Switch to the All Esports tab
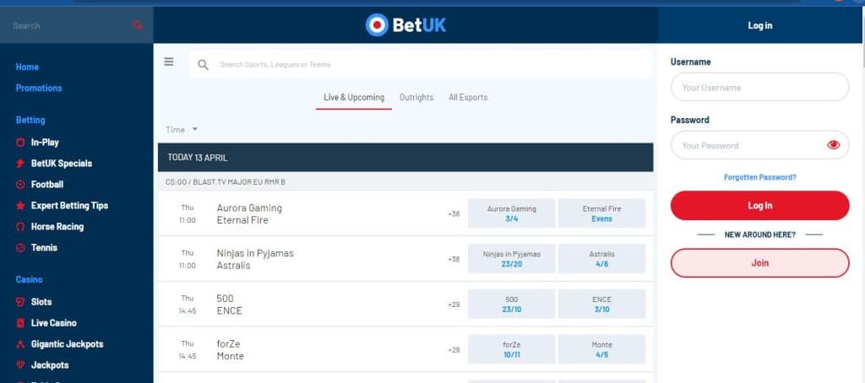This screenshot has height=383, width=865. click(x=468, y=98)
